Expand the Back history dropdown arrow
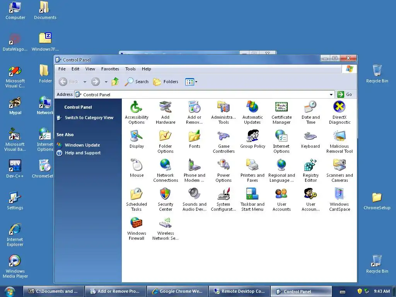The width and height of the screenshot is (396, 297). [85, 82]
